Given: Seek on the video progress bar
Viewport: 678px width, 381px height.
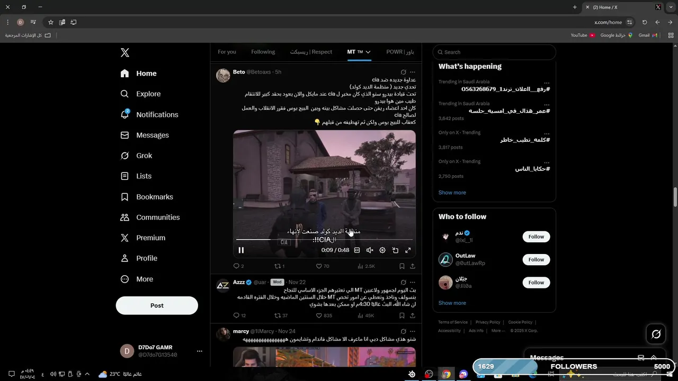Looking at the screenshot, I should tap(324, 240).
